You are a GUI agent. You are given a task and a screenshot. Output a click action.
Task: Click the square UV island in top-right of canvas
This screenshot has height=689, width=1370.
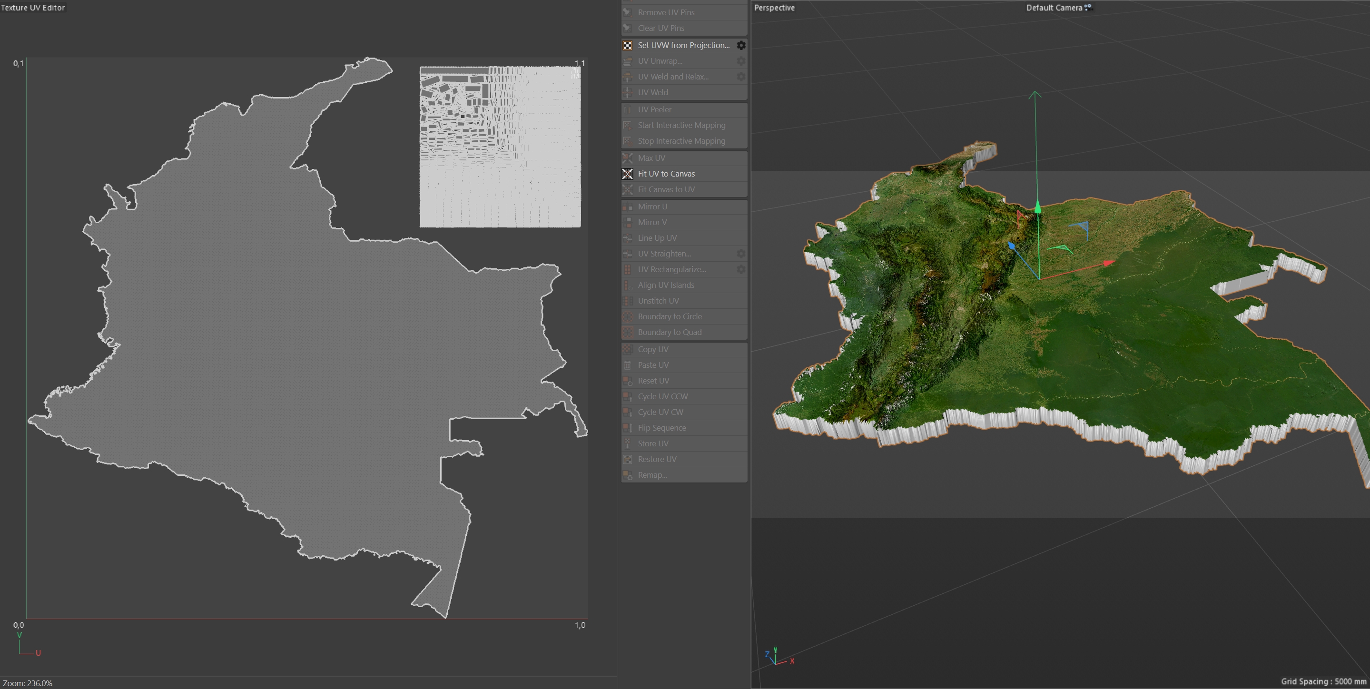pyautogui.click(x=500, y=147)
